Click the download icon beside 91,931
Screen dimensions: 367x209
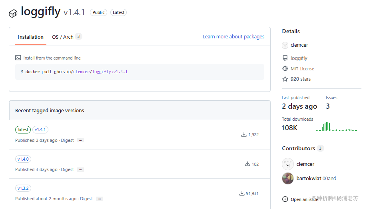coord(242,193)
